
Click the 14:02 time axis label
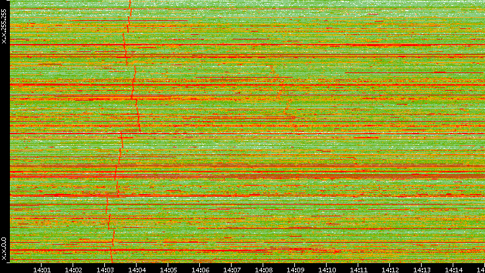coord(73,270)
